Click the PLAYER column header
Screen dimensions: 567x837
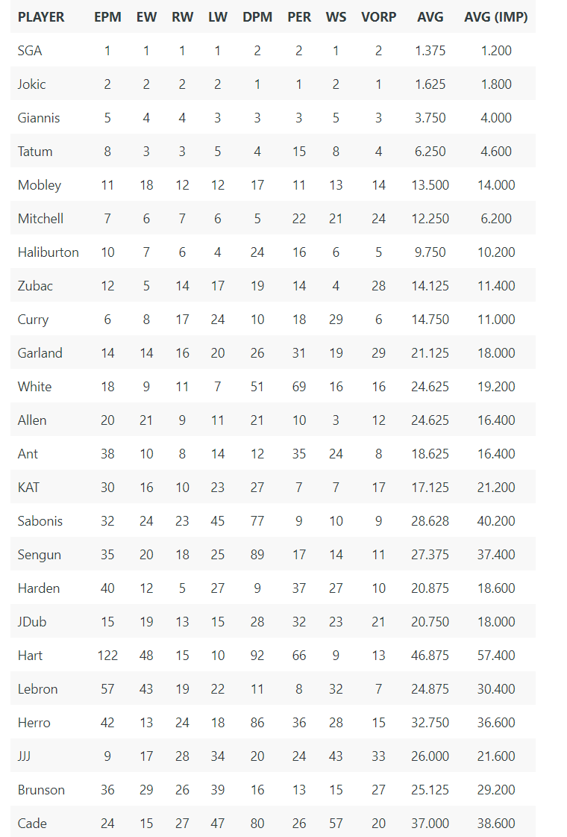[41, 17]
